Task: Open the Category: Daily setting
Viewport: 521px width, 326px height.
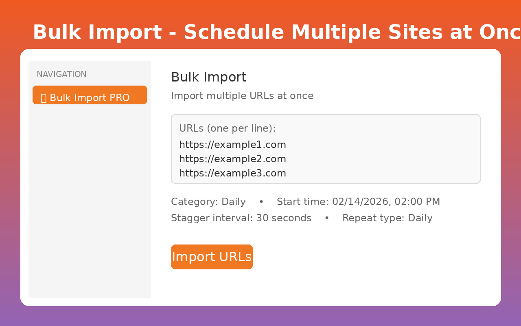Action: pyautogui.click(x=208, y=202)
